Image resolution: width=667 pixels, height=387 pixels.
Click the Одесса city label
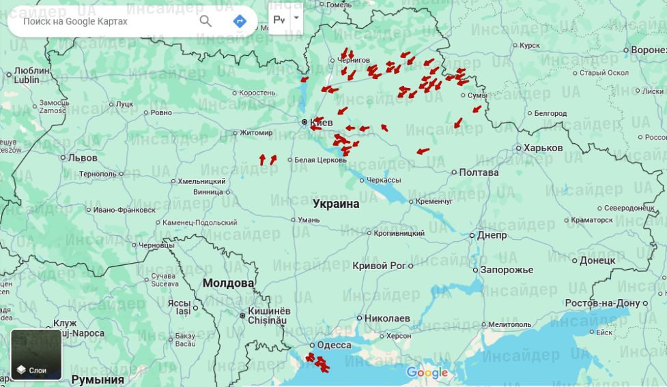tap(335, 345)
